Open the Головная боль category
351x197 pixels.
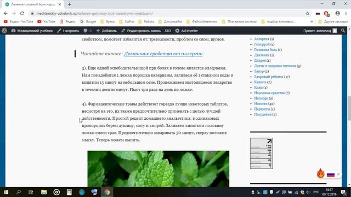pos(265,50)
